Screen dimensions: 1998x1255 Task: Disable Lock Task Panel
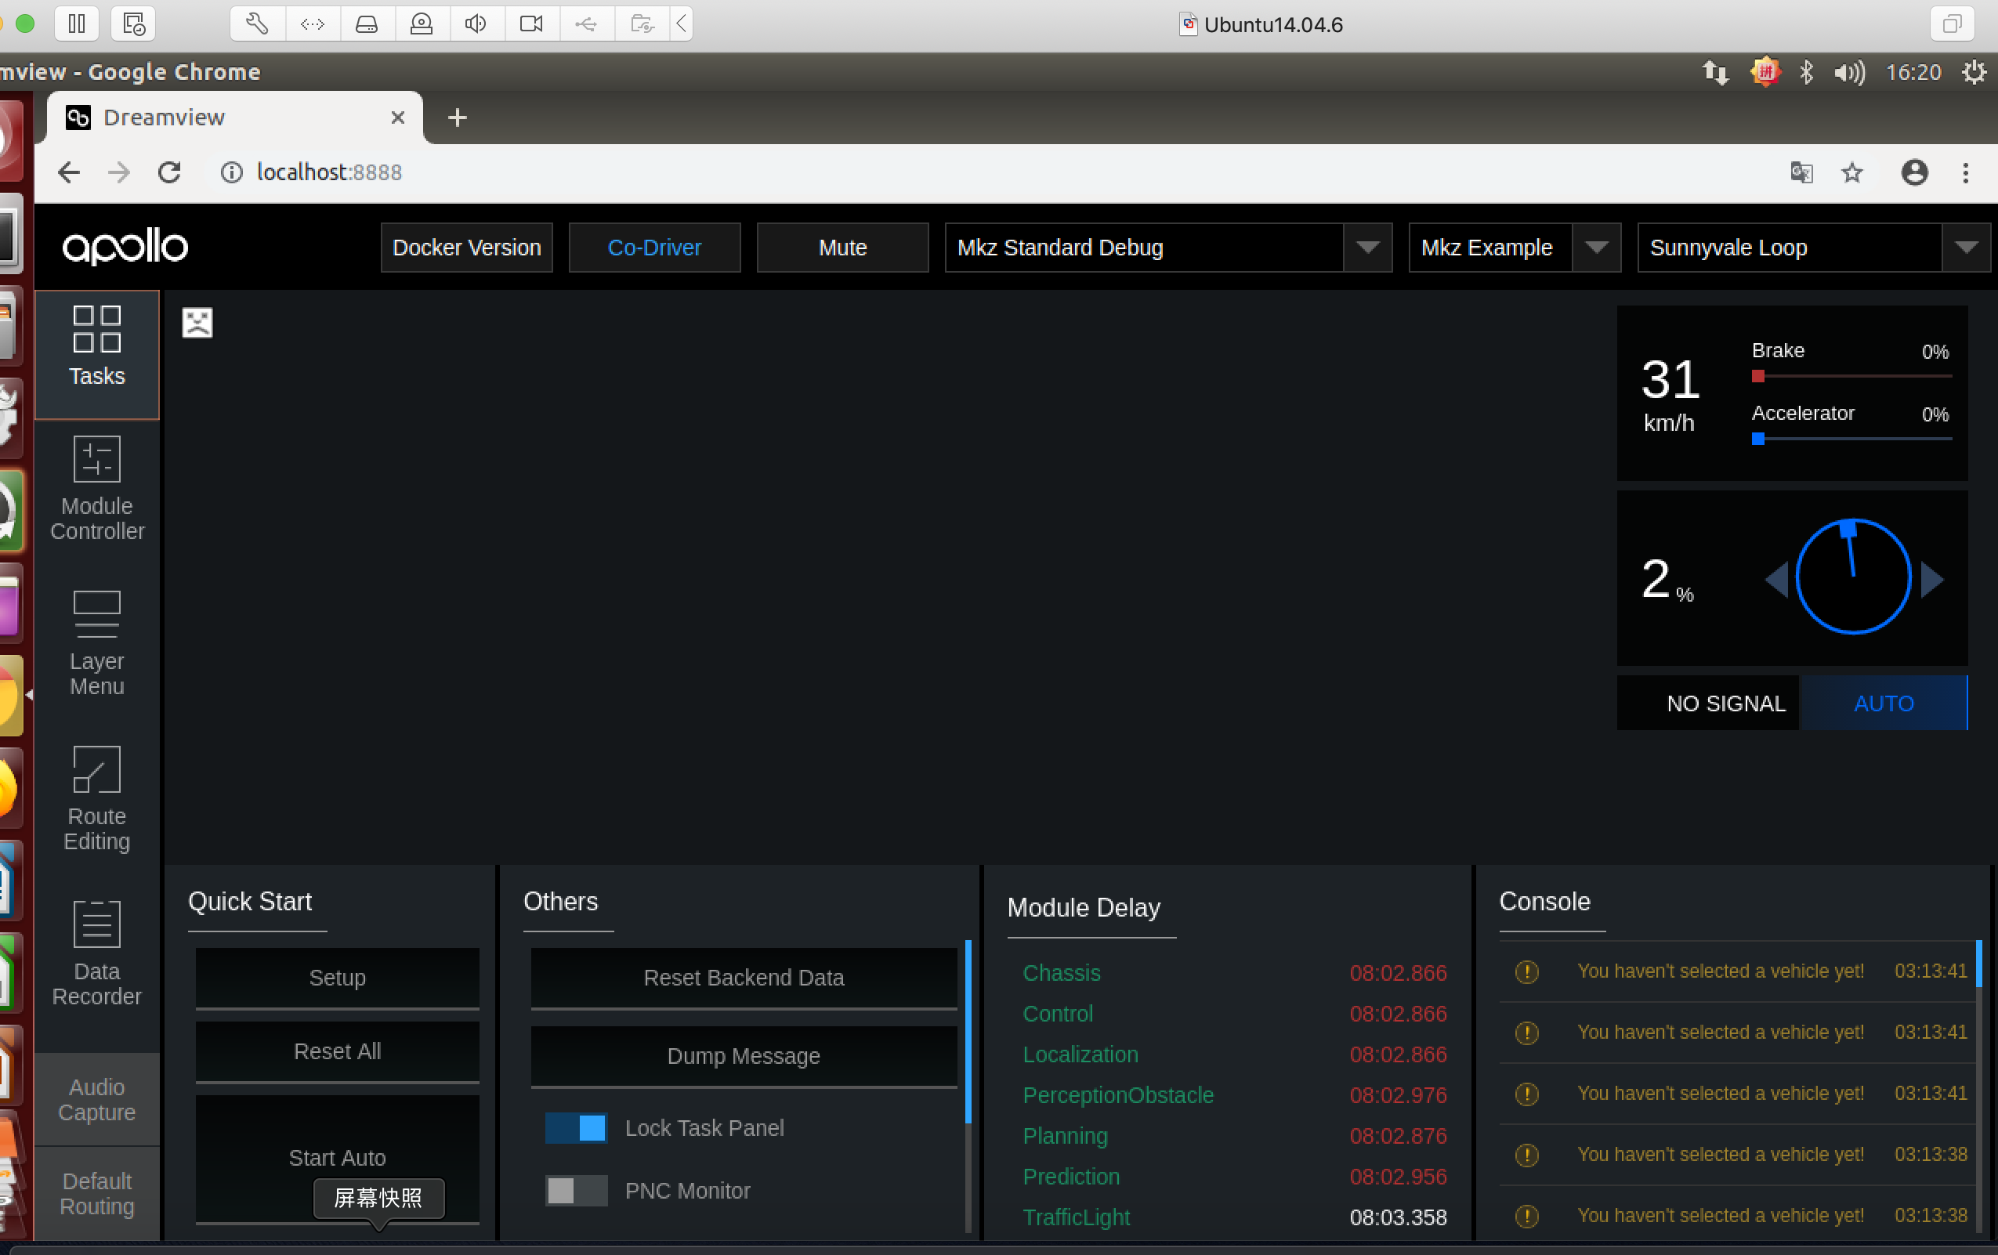(576, 1128)
